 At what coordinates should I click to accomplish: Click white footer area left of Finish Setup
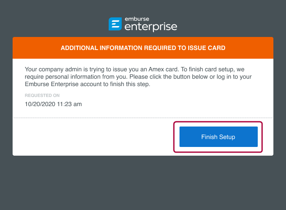pos(87,137)
